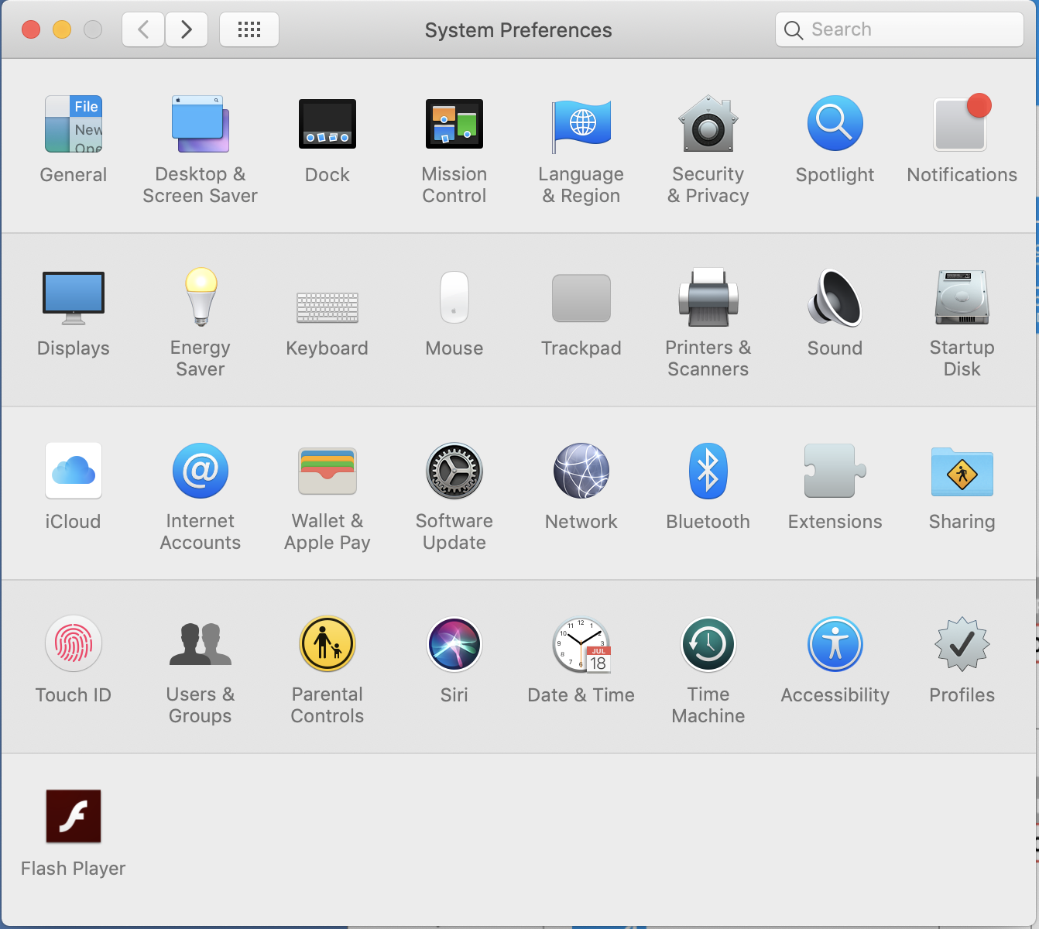Go back with the left chevron button
The height and width of the screenshot is (929, 1039).
[143, 30]
